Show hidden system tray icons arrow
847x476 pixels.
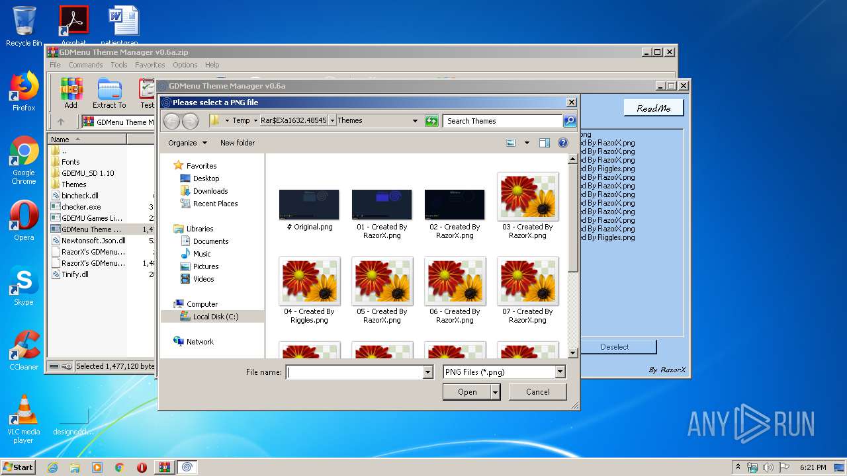click(x=738, y=467)
